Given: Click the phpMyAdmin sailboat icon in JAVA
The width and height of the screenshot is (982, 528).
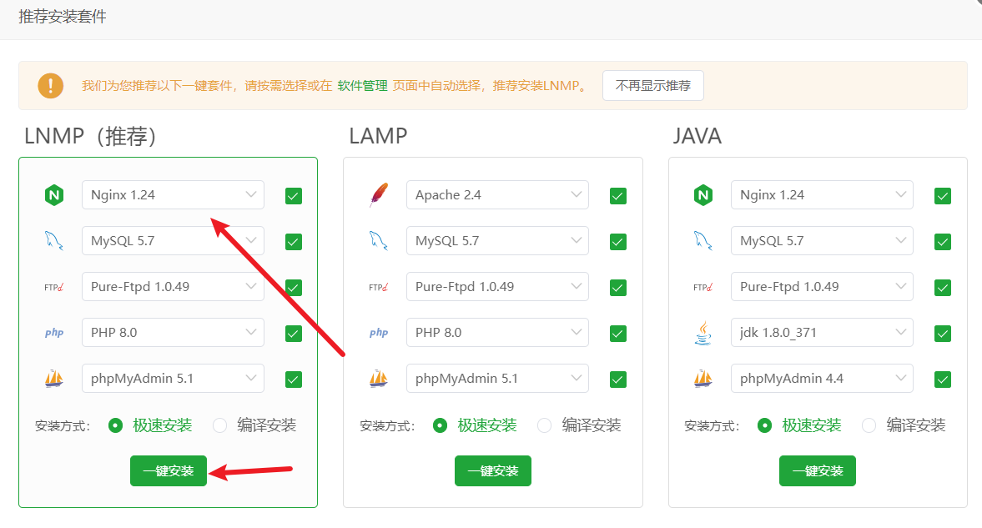Looking at the screenshot, I should (x=703, y=379).
